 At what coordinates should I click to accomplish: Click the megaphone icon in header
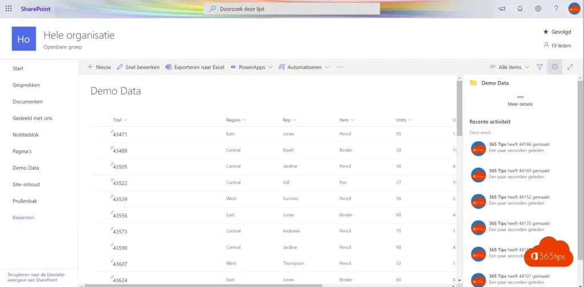[x=502, y=9]
